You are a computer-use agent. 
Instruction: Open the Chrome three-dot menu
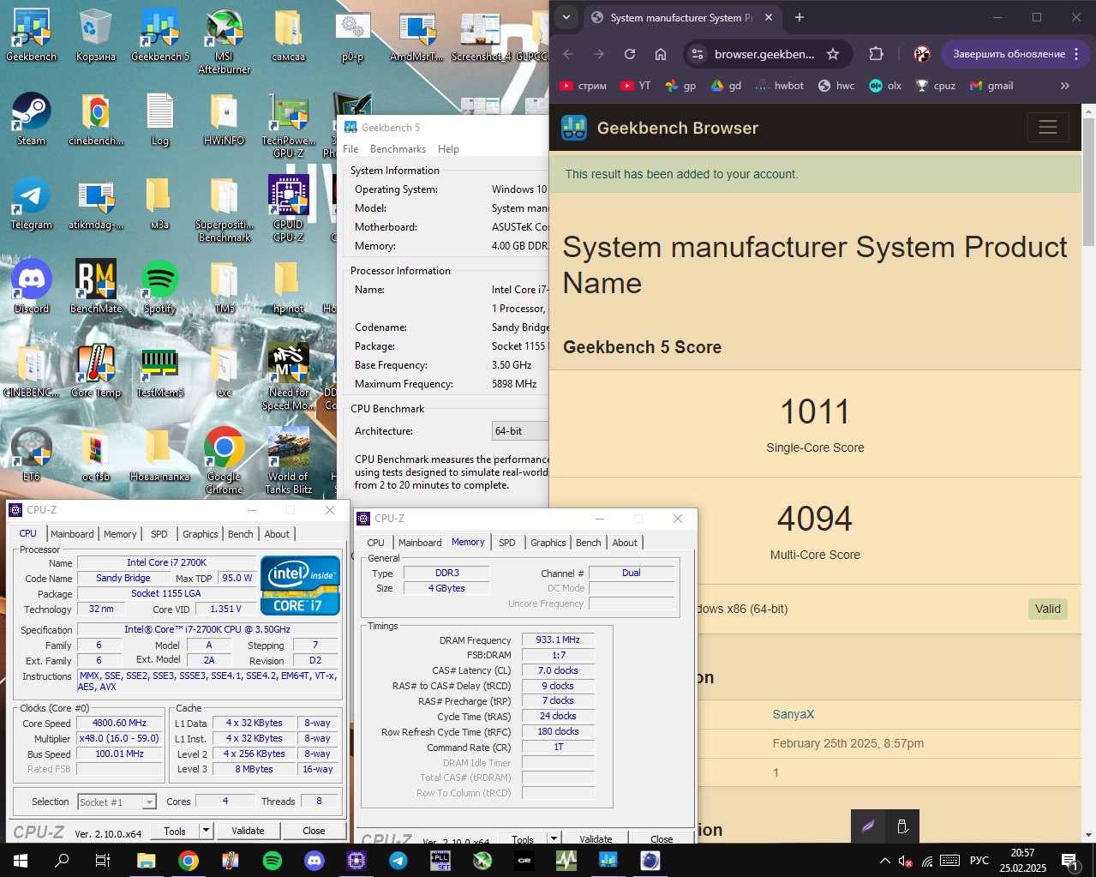click(1076, 54)
